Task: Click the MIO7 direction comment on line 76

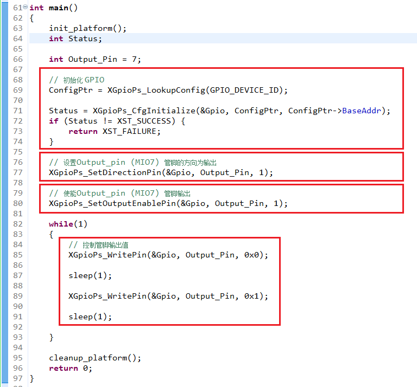Action: point(132,163)
